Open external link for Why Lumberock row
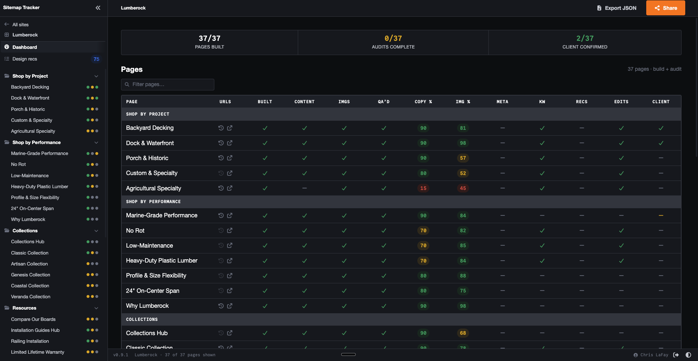Image resolution: width=698 pixels, height=361 pixels. coord(230,306)
